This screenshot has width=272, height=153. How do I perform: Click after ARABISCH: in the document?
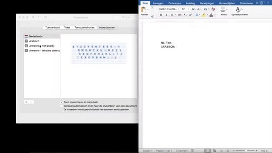[x=176, y=47]
